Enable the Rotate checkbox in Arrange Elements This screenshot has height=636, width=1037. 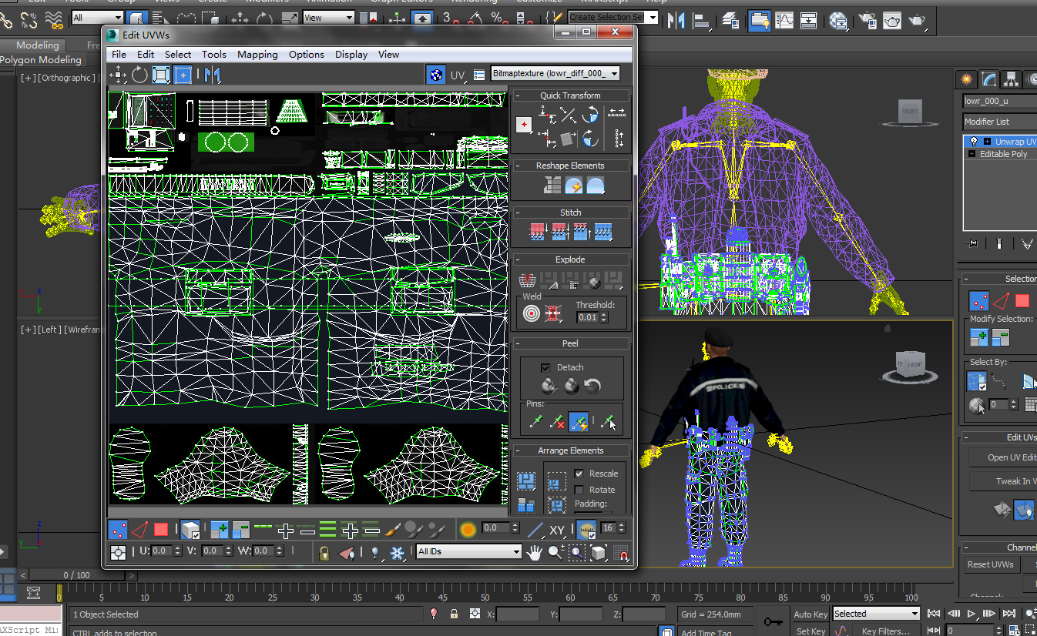[579, 490]
